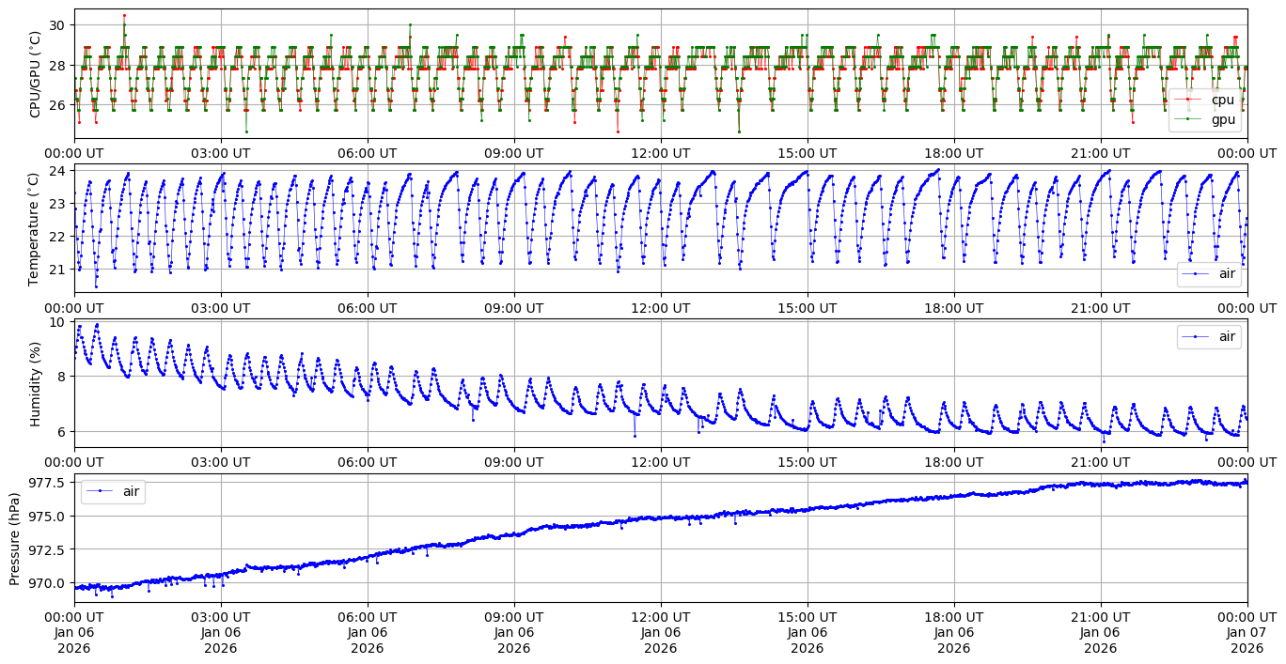Viewport: 1286px width, 664px height.
Task: Select the Humidity (%) y-axis label
Action: pos(36,383)
